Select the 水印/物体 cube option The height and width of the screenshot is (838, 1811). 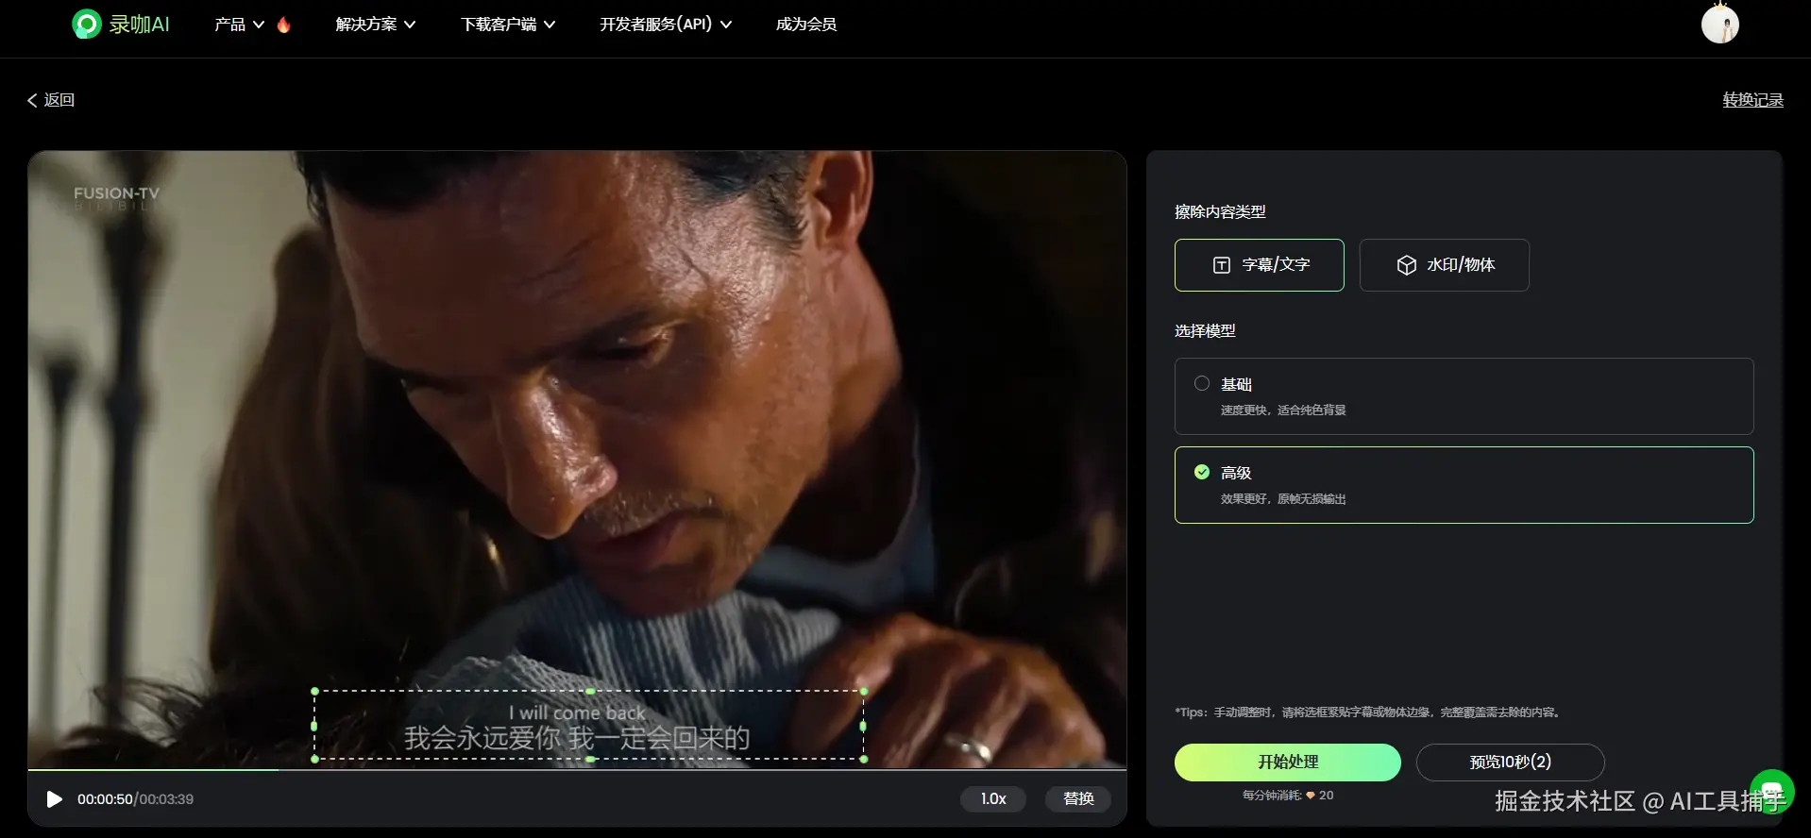(x=1445, y=265)
